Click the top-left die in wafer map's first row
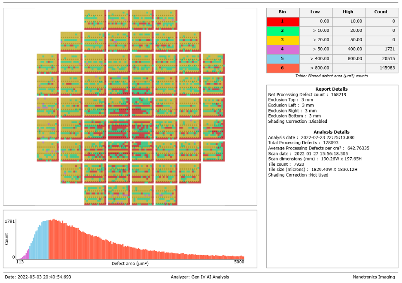The image size is (402, 283). click(x=95, y=20)
